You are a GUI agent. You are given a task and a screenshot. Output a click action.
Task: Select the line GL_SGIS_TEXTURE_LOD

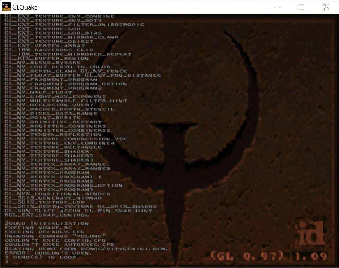[x=44, y=202]
